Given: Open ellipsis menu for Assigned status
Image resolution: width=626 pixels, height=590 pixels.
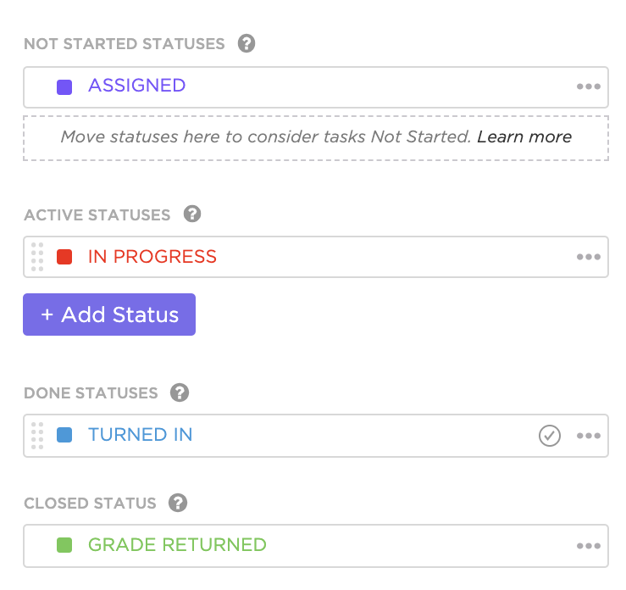Looking at the screenshot, I should (588, 86).
